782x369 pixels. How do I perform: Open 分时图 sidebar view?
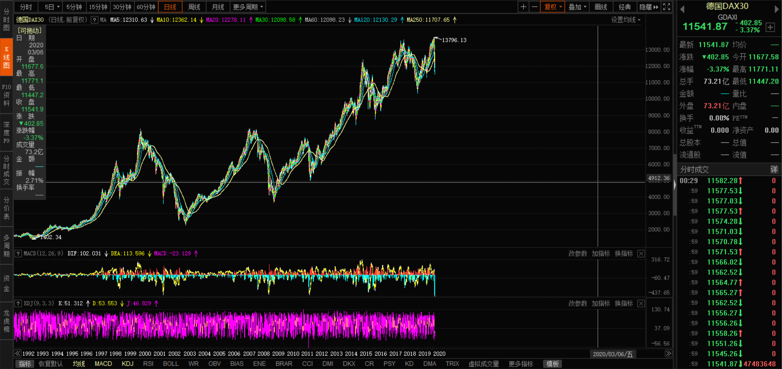click(7, 19)
